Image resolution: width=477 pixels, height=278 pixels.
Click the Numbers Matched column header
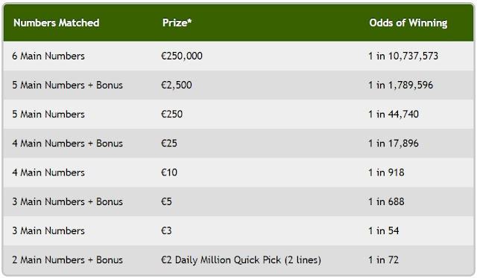pos(57,23)
